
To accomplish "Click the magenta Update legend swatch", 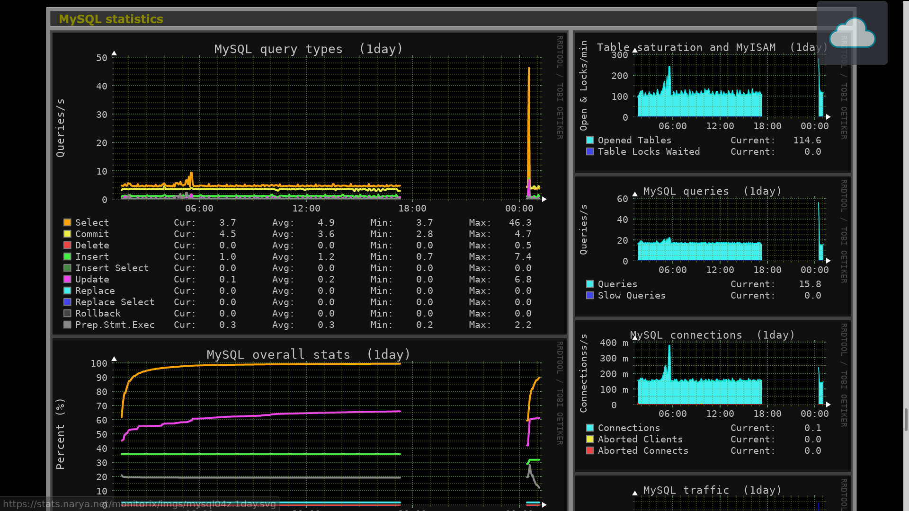I will tap(67, 279).
